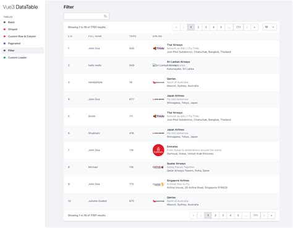The image size is (293, 228).
Task: Go to next page in bottom pagination
Action: pyautogui.click(x=264, y=215)
